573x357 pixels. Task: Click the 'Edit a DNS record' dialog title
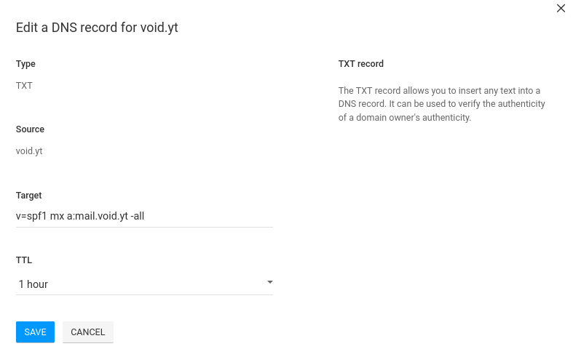pyautogui.click(x=97, y=28)
